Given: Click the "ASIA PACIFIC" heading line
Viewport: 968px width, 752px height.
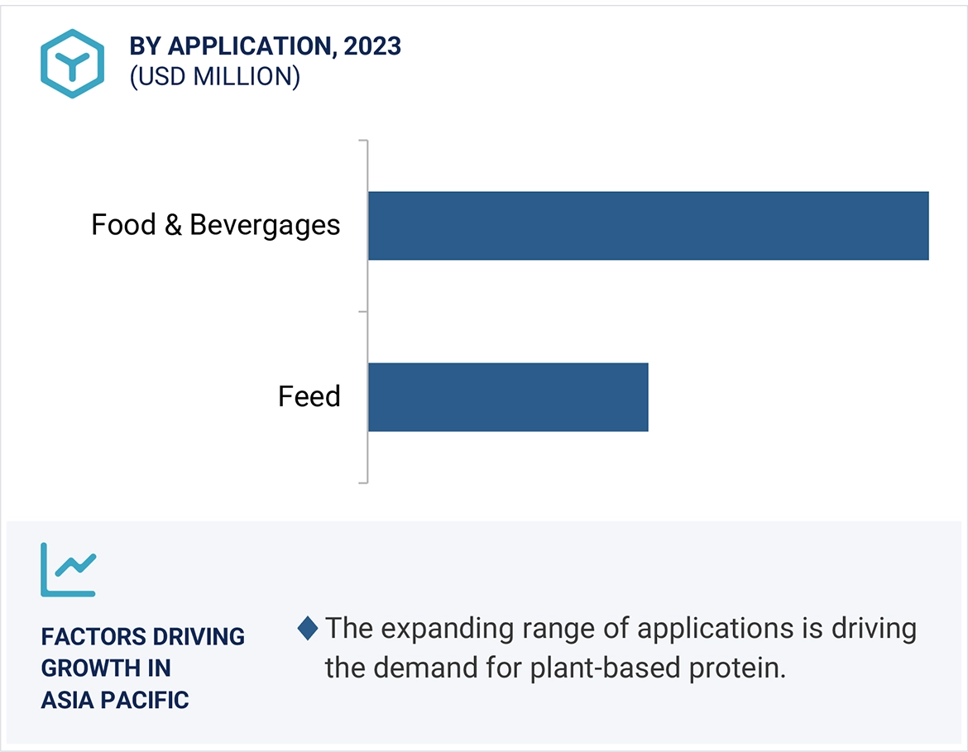Looking at the screenshot, I should [x=115, y=700].
